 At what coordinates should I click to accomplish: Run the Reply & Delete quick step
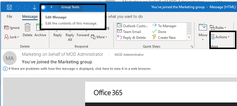[x=131, y=38]
